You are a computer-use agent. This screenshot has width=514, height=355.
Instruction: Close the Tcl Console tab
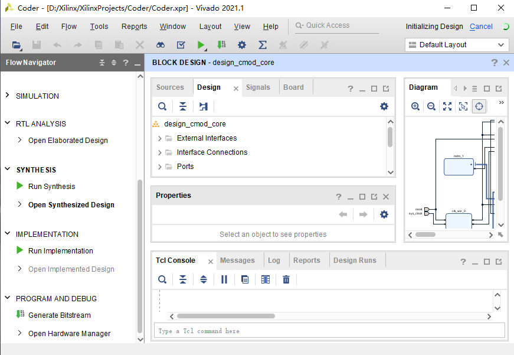pyautogui.click(x=211, y=262)
